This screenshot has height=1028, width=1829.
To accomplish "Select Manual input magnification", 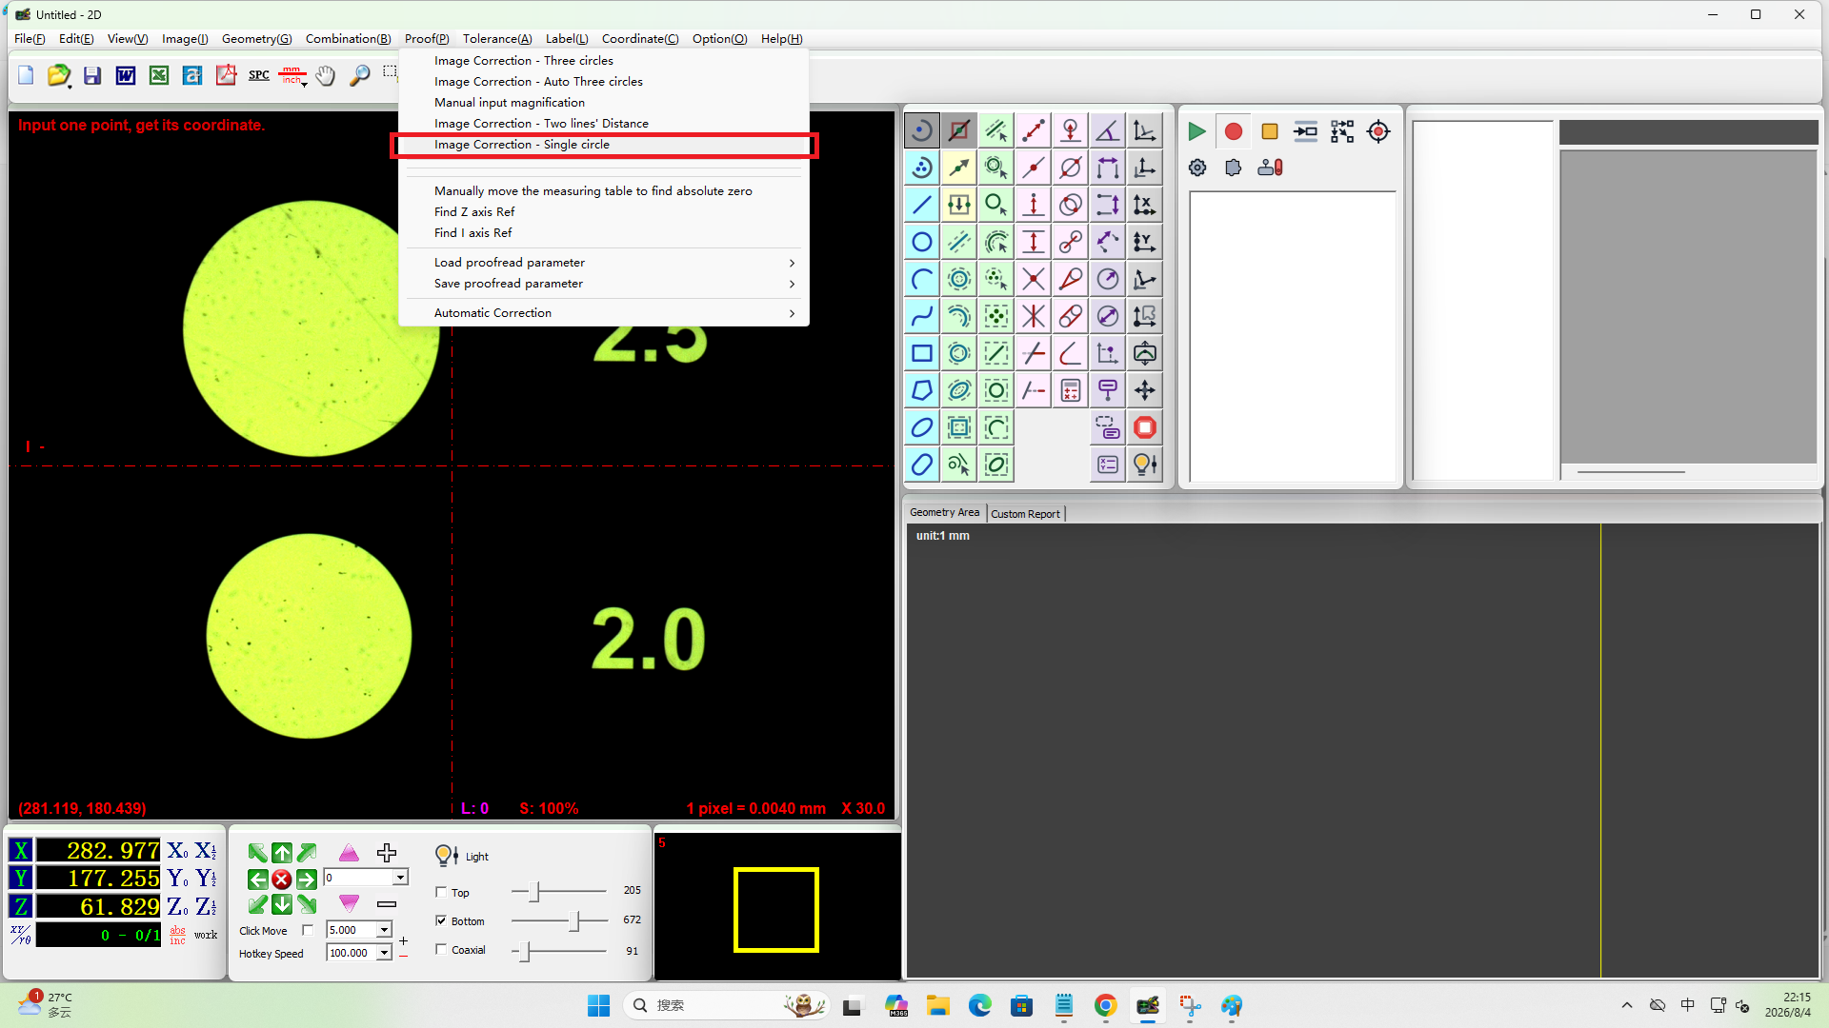I will pyautogui.click(x=604, y=103).
